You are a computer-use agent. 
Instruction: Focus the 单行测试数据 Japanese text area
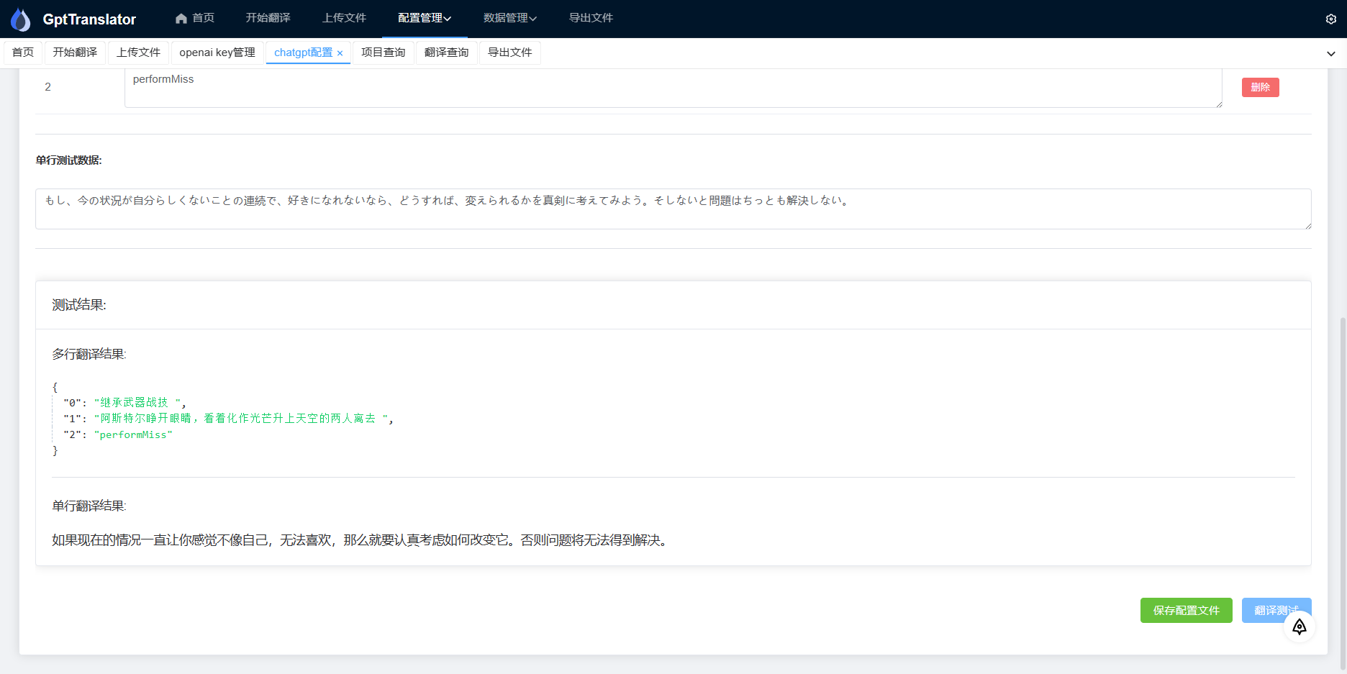click(x=673, y=209)
